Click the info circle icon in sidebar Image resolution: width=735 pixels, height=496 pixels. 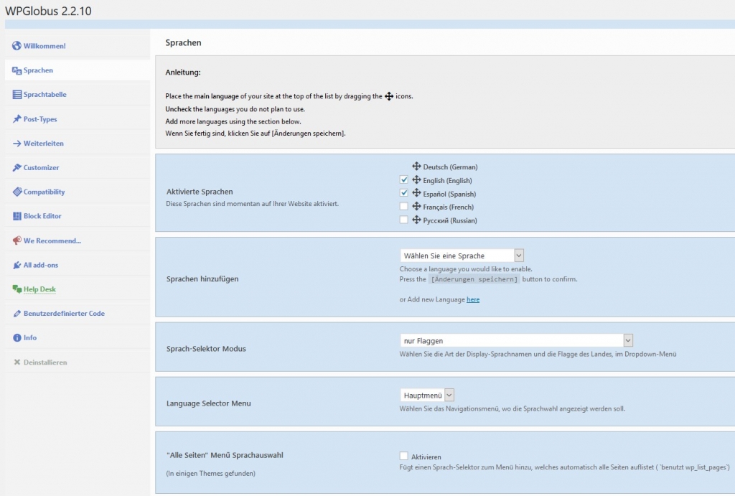click(17, 337)
